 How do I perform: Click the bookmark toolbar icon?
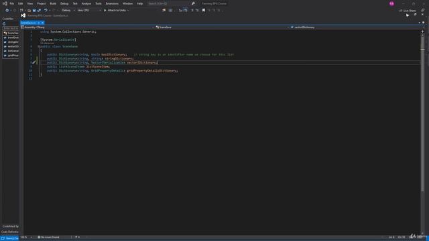tap(204, 11)
